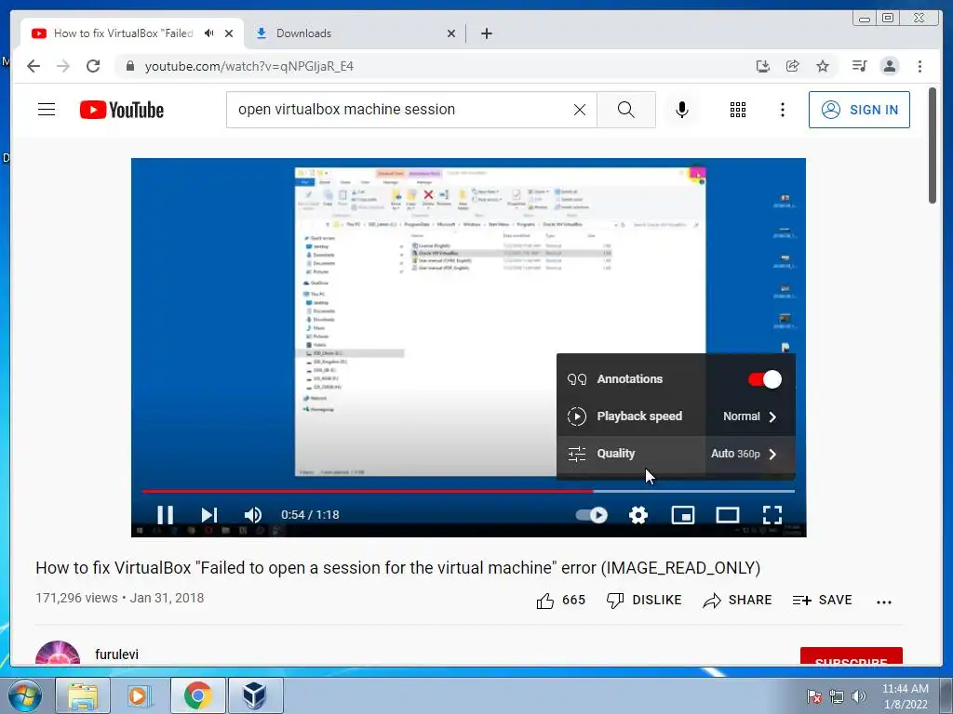Click the SHARE button
The width and height of the screenshot is (953, 714).
pos(737,601)
